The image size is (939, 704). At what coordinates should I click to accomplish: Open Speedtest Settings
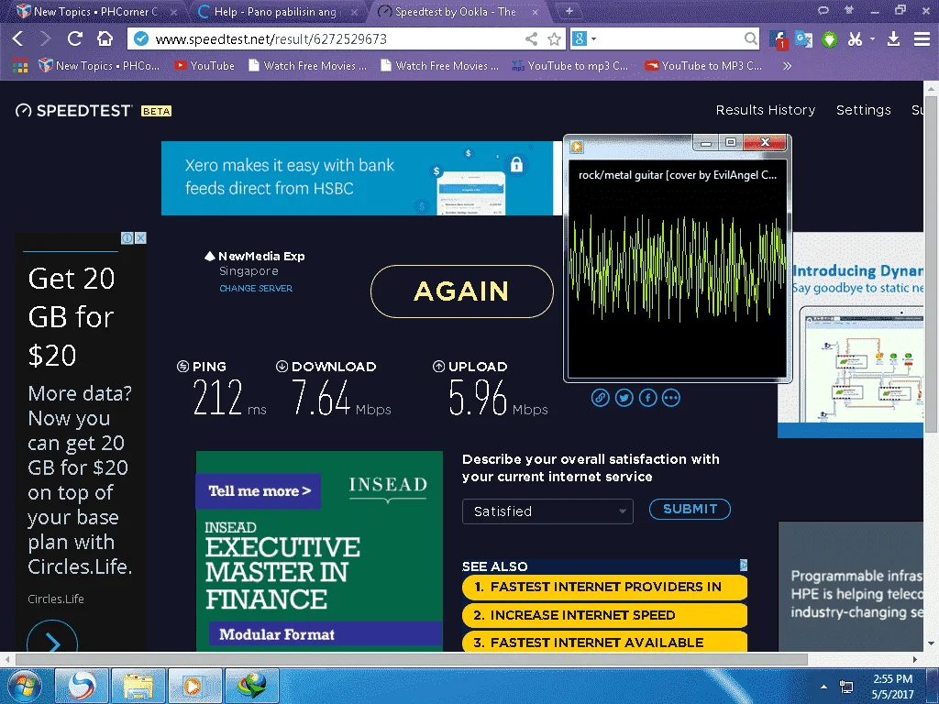coord(864,110)
